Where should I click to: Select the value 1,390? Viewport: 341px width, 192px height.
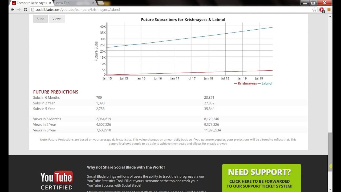[100, 103]
